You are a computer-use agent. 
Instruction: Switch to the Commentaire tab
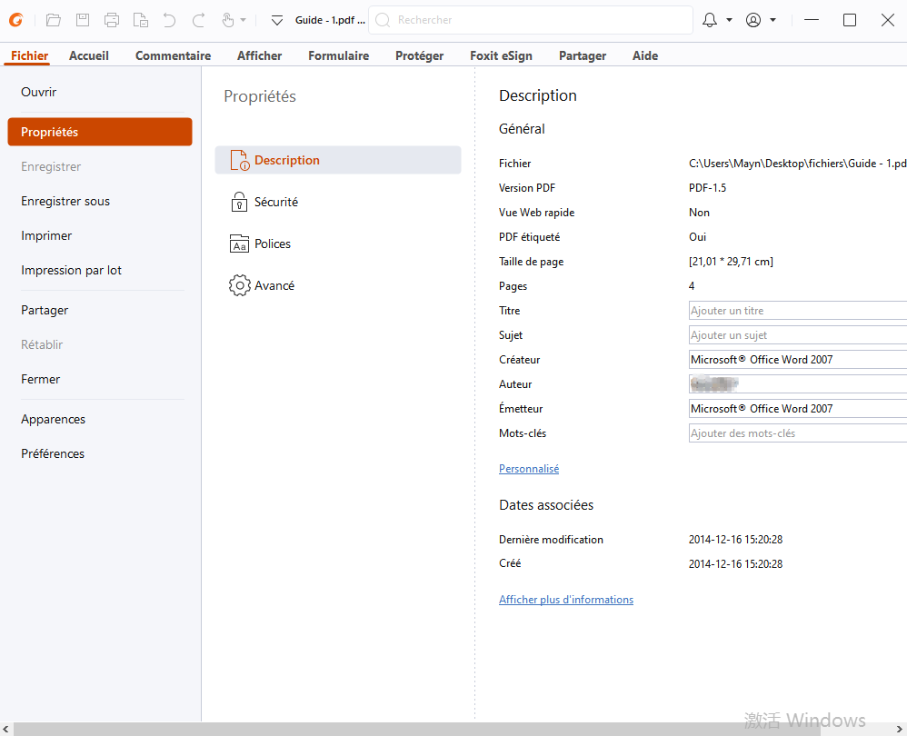[173, 55]
